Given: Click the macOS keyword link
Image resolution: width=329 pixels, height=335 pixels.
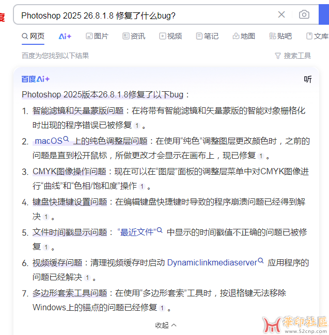Looking at the screenshot, I should [x=48, y=141].
